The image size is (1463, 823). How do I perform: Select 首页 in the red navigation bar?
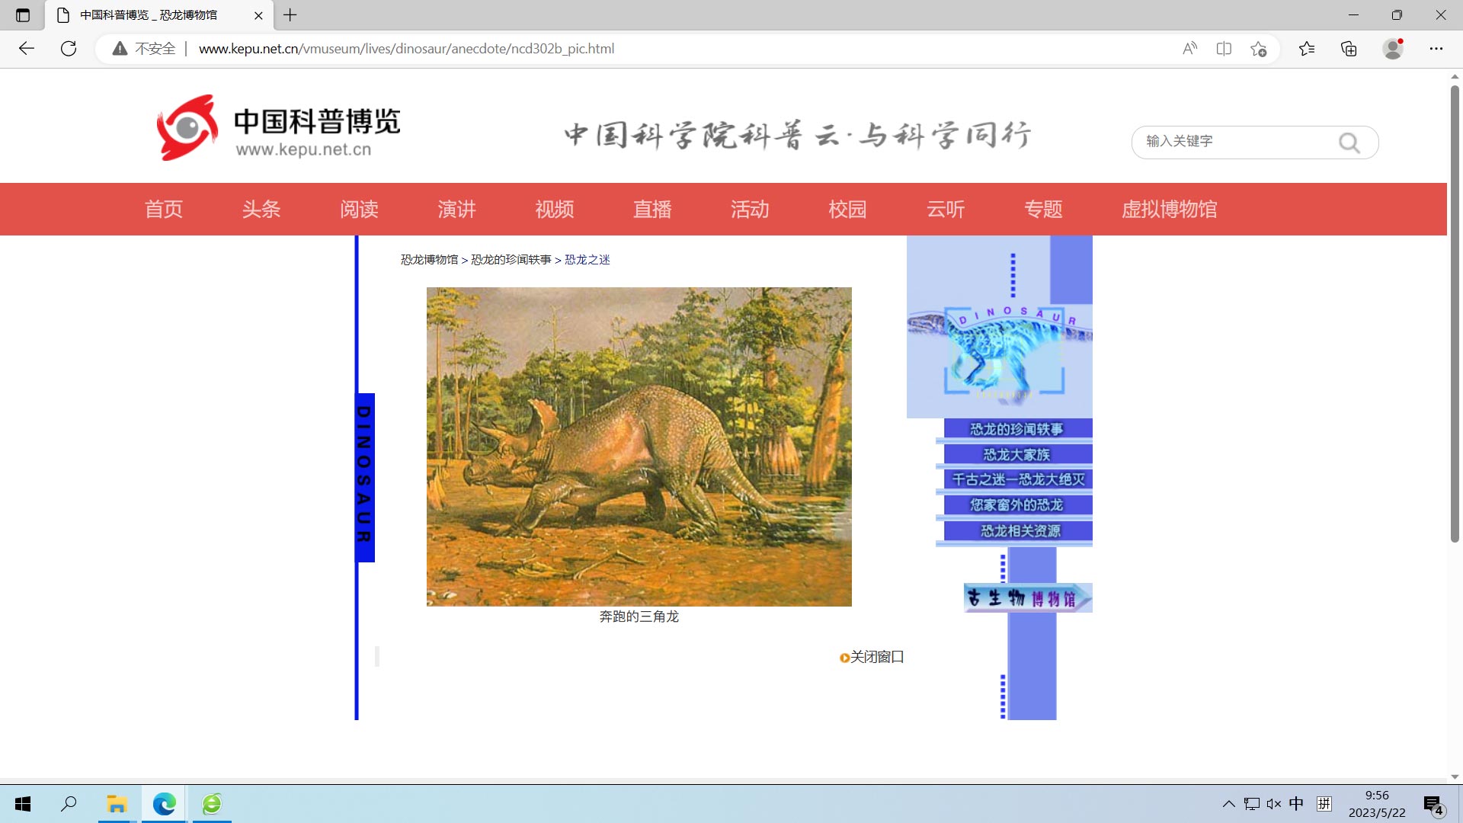click(x=164, y=209)
